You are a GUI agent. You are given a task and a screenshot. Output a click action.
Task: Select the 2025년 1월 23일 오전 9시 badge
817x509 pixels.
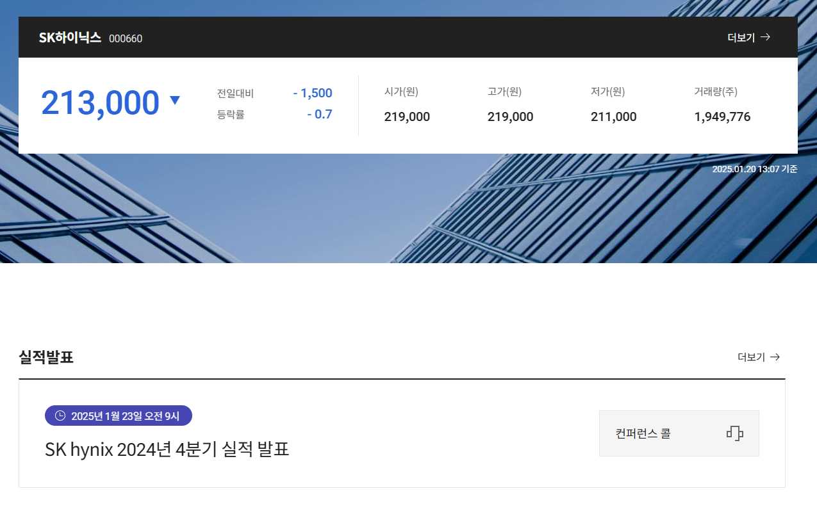coord(119,416)
